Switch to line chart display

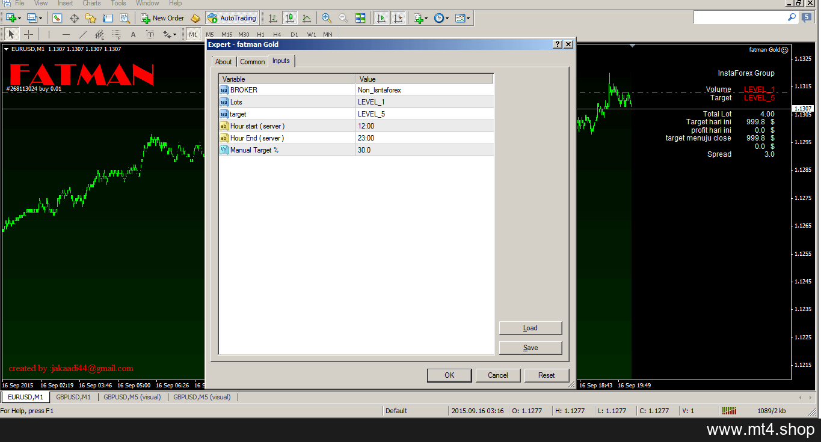point(307,18)
